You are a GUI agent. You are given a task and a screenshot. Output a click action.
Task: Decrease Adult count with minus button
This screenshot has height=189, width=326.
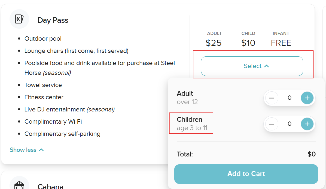tap(272, 98)
